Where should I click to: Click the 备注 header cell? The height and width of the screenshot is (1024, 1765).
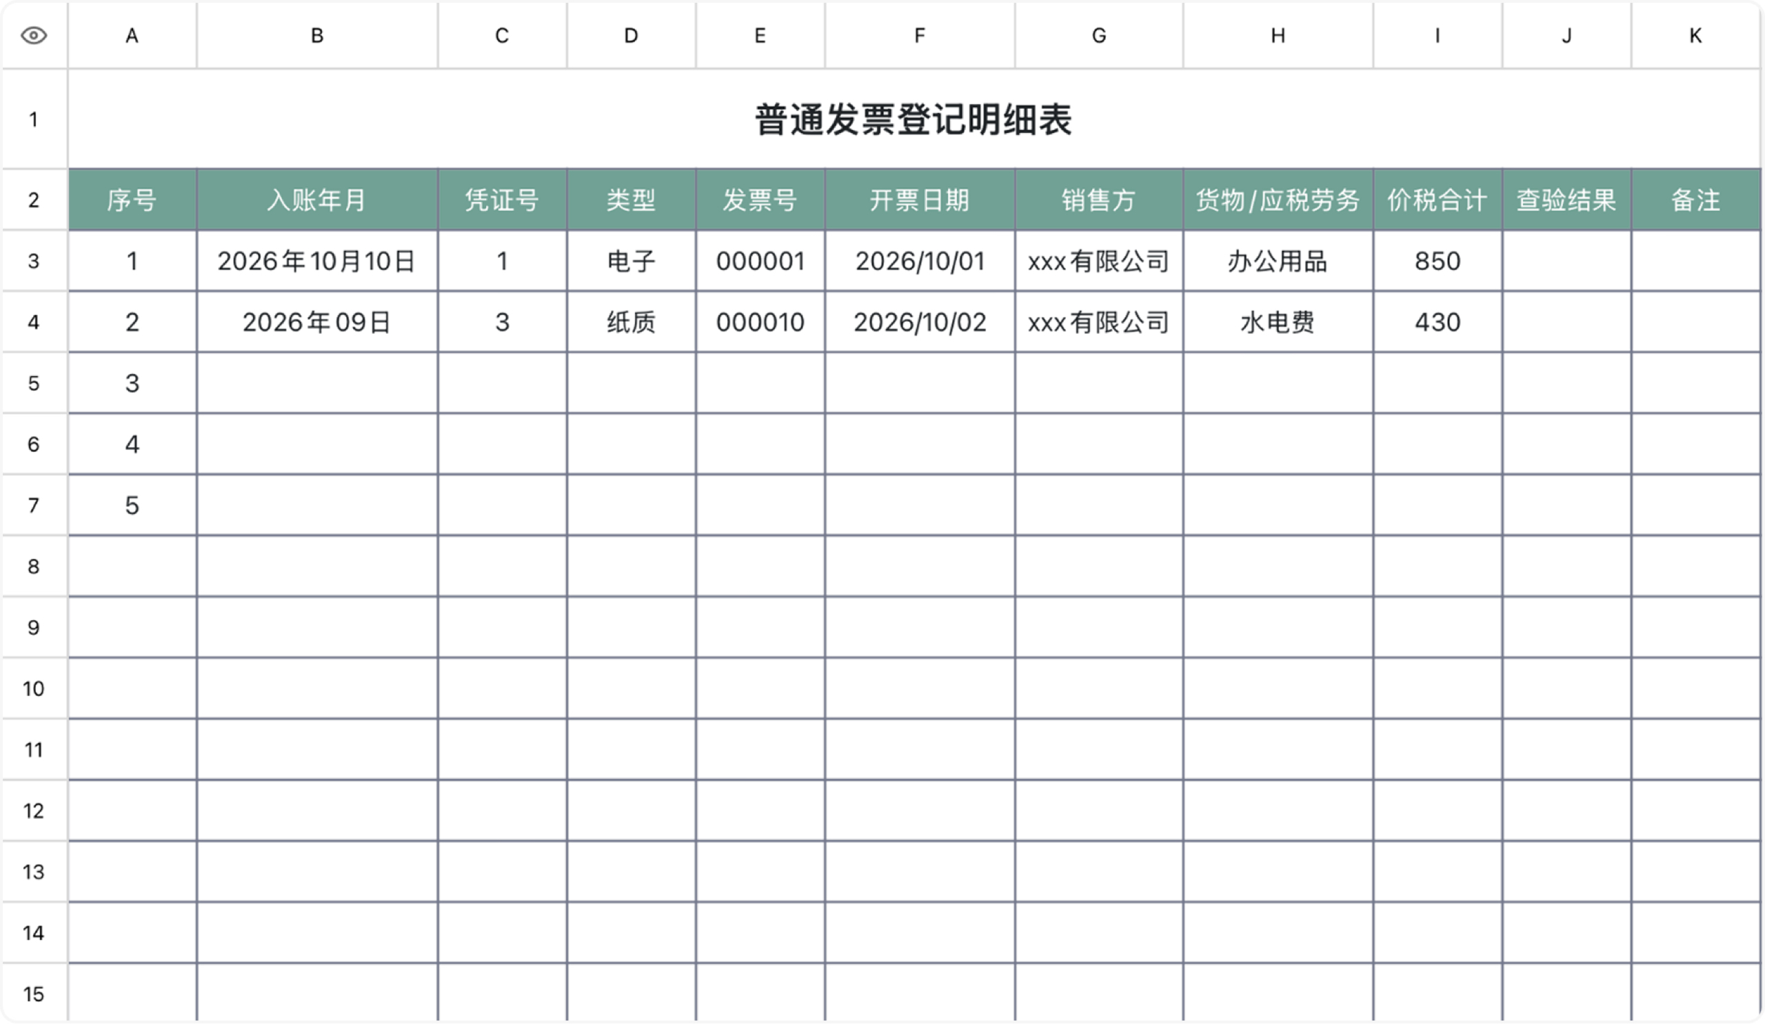(x=1695, y=200)
